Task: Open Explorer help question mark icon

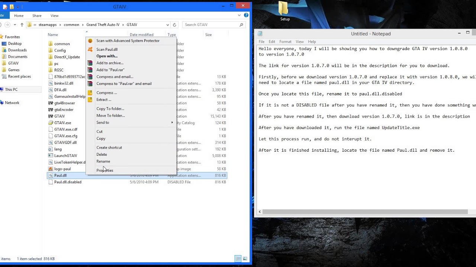Action: coord(246,15)
